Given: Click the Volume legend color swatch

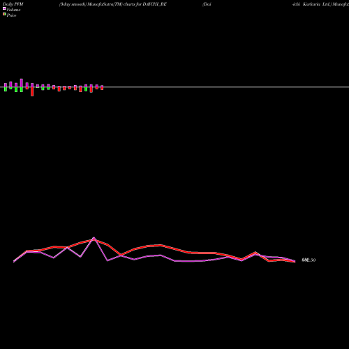Looking at the screenshot, I should click(4, 9).
